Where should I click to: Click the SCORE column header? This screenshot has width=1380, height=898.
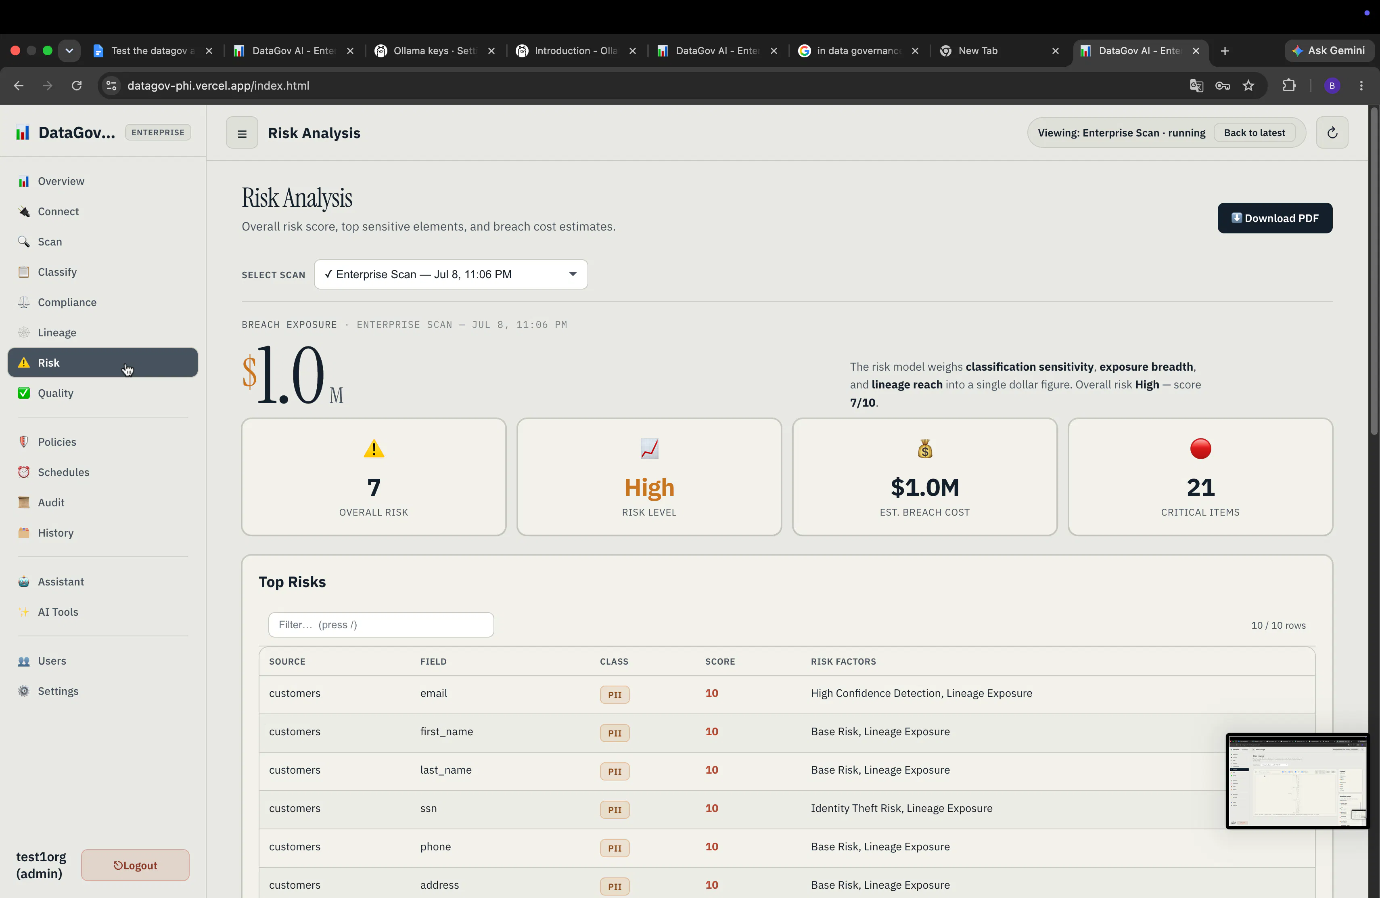pyautogui.click(x=719, y=661)
